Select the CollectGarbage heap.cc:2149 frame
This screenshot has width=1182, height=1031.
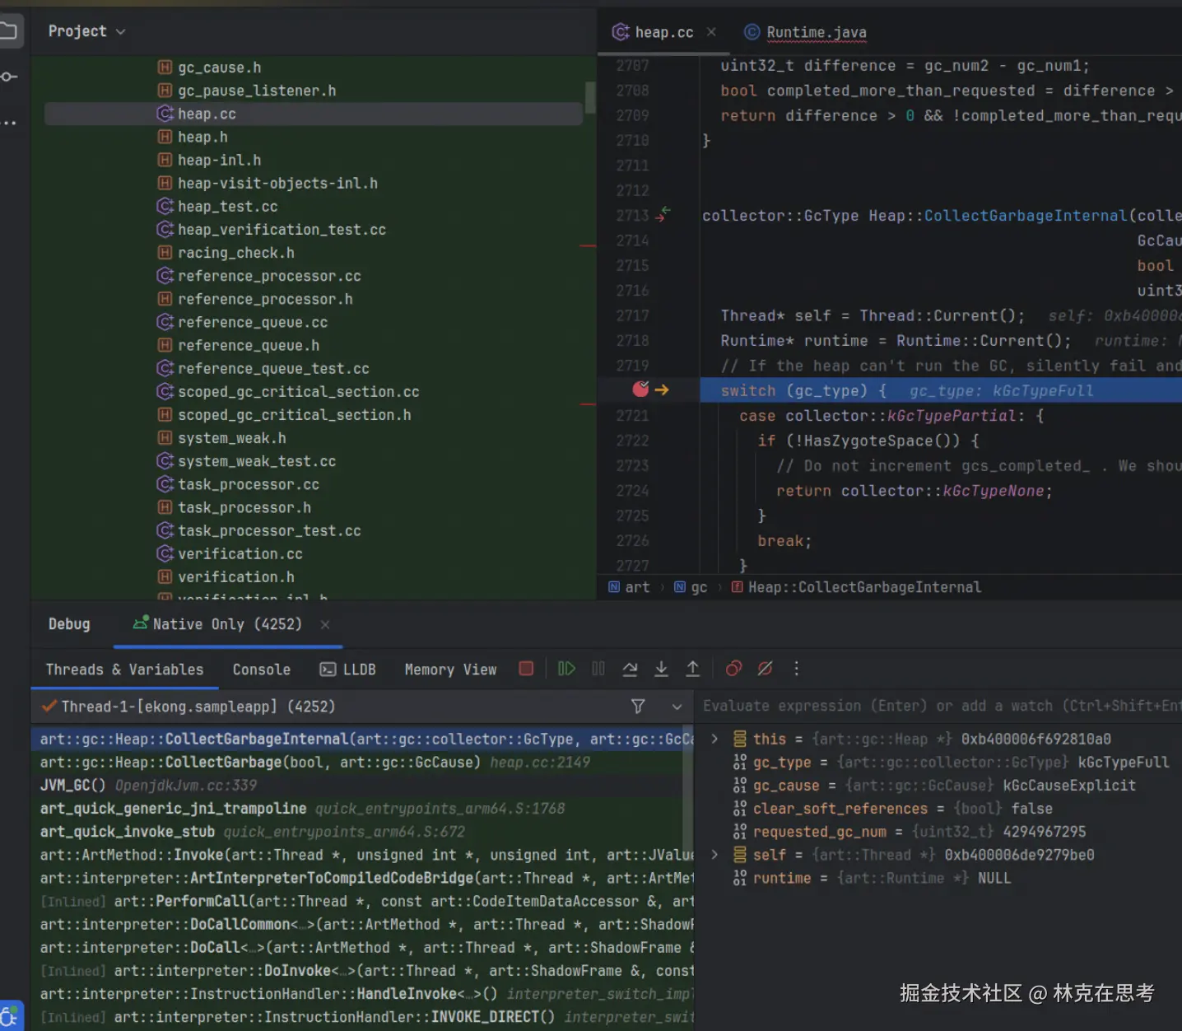[x=358, y=763]
